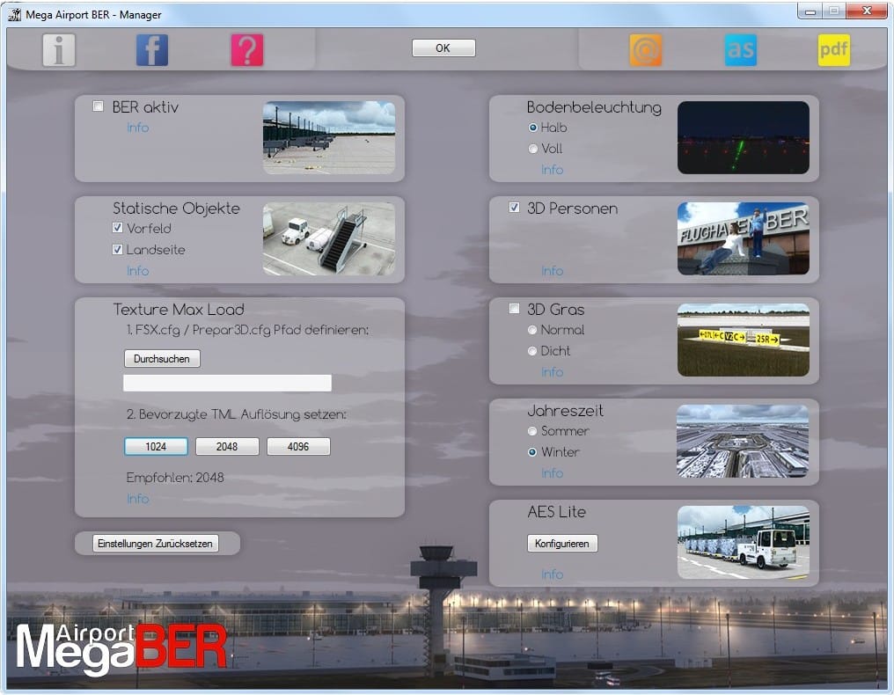Screen dimensions: 894x695
Task: Toggle the 3D Gras checkbox
Action: [x=515, y=309]
